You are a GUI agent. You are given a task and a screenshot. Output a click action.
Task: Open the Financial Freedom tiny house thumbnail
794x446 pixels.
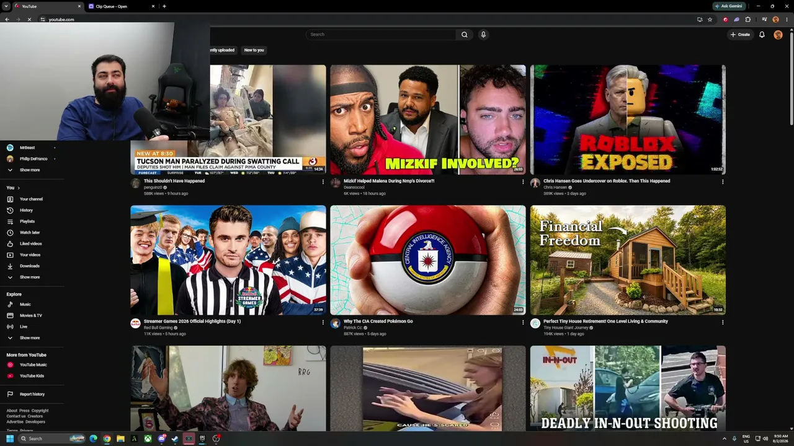coord(628,260)
